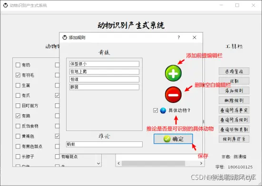262x186 pixels.
Task: Click the down arrow of feature list scrollbar
Action: coord(98,164)
